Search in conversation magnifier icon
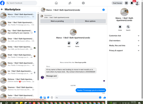The width and height of the screenshot is (143, 104). click(128, 27)
